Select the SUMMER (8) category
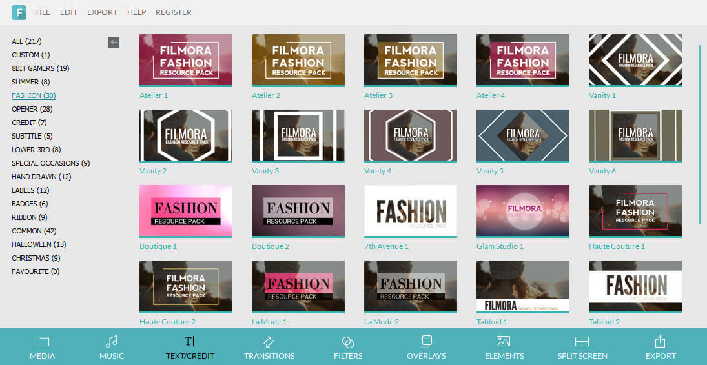Screen dimensions: 707x365 [30, 82]
